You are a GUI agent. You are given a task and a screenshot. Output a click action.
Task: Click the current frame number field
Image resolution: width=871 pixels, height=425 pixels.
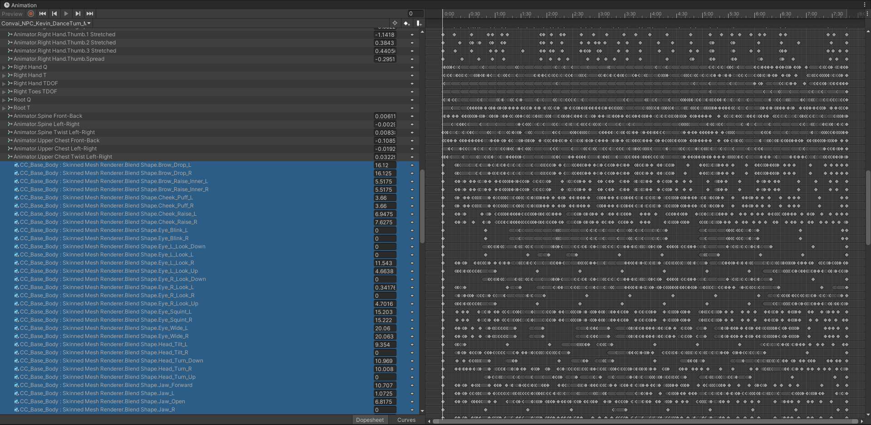click(415, 14)
